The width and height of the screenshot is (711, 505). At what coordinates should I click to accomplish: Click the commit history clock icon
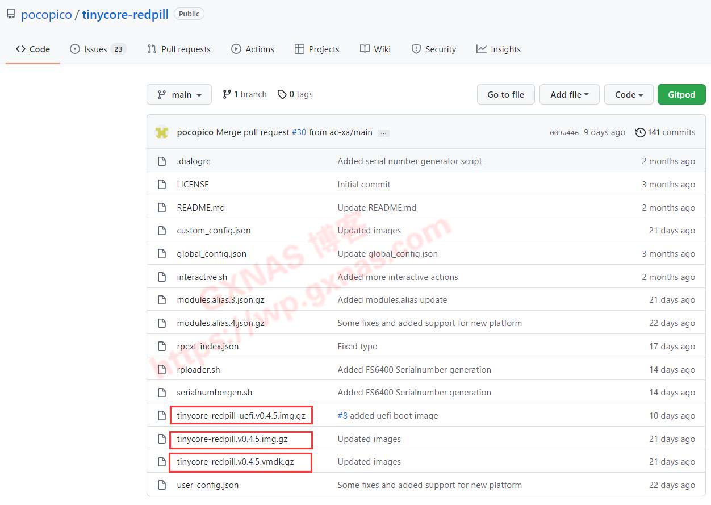pos(640,132)
